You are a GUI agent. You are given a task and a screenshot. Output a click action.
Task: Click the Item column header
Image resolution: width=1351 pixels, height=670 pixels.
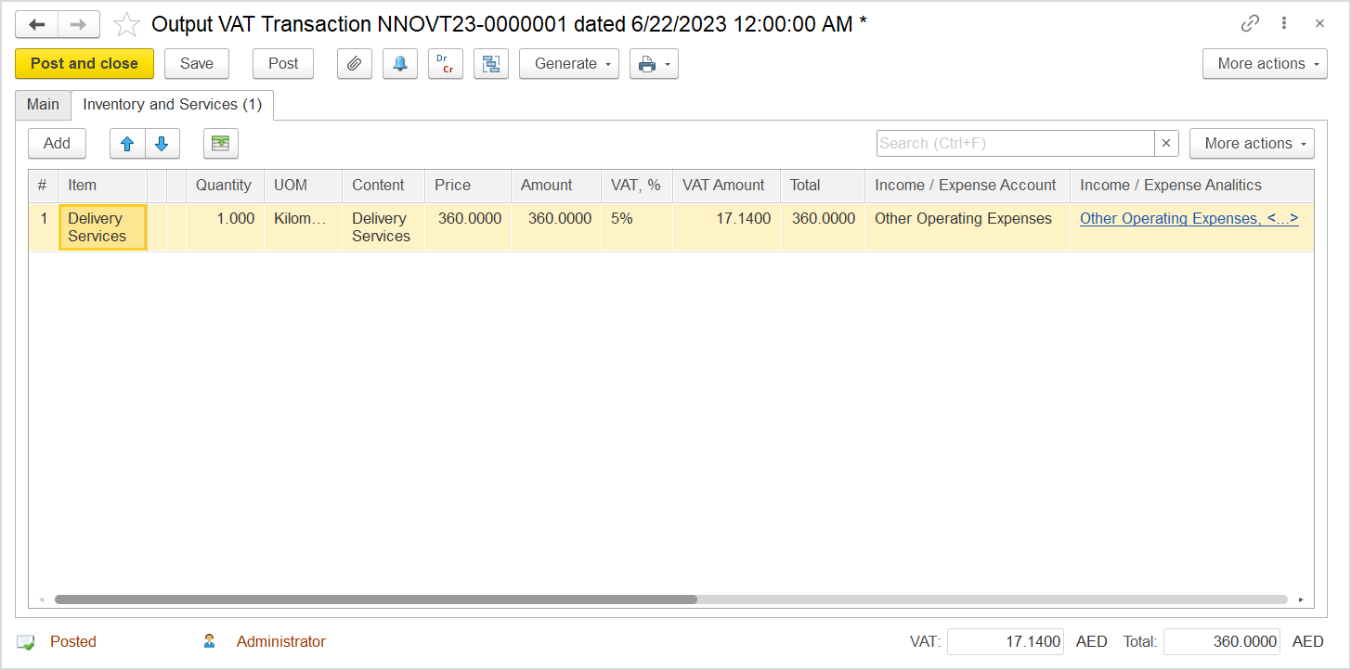click(102, 186)
